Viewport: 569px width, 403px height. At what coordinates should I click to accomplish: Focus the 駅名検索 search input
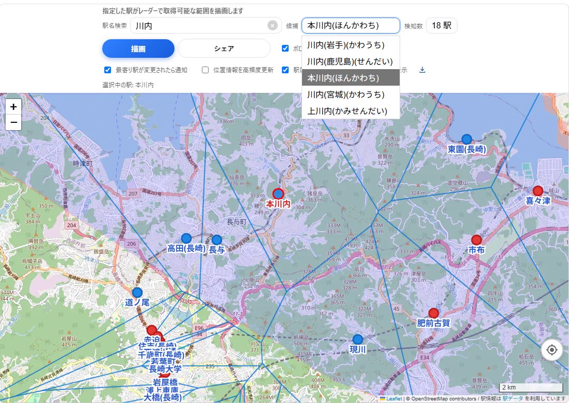point(206,25)
